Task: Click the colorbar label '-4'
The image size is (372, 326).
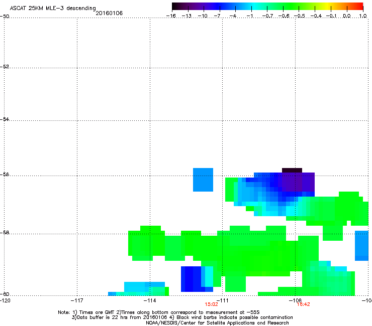Action: pos(233,16)
